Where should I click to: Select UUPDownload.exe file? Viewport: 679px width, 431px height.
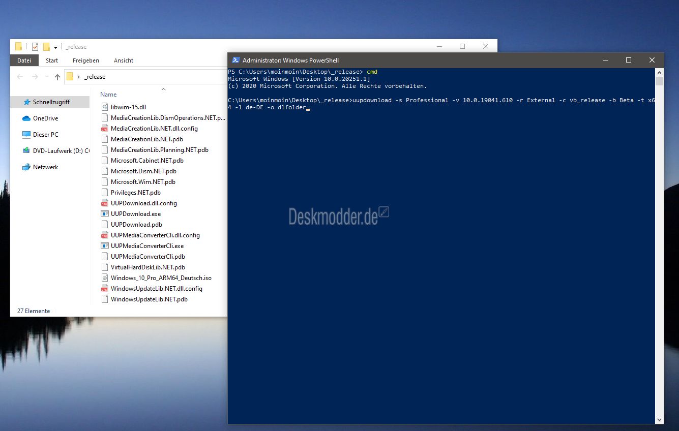(x=136, y=214)
